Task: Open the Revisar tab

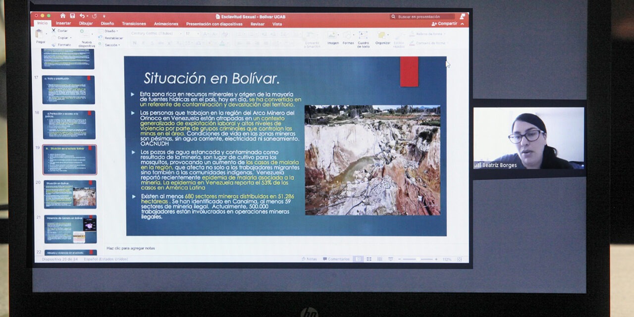Action: (258, 24)
